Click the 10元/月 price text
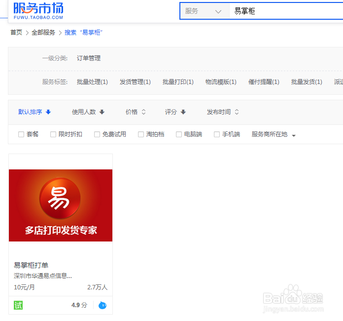 click(x=24, y=287)
